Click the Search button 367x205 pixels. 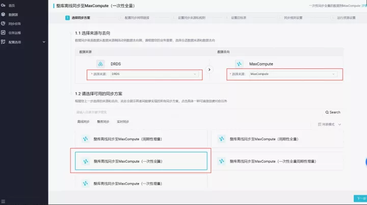(x=333, y=112)
